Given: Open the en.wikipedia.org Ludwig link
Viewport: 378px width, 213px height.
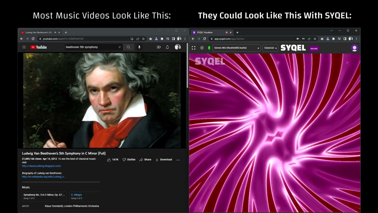Looking at the screenshot, I should [44, 177].
